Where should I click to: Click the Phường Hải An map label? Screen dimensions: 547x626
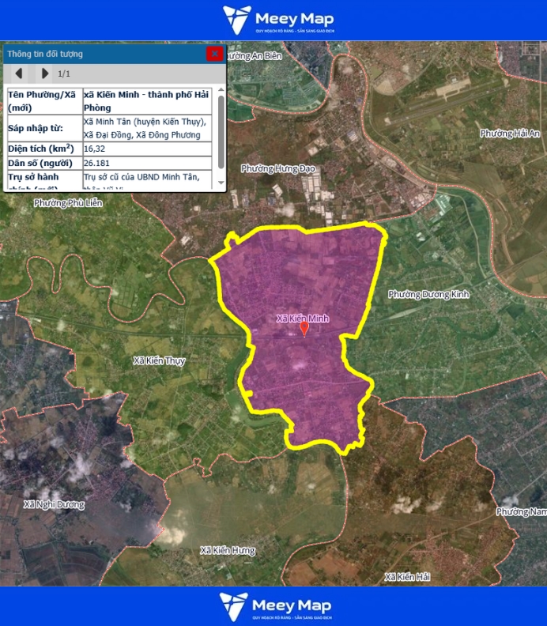[509, 134]
